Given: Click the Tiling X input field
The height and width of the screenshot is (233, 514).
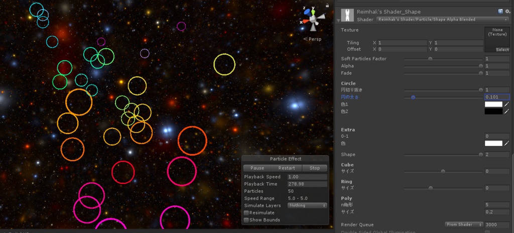Looking at the screenshot, I should point(402,43).
